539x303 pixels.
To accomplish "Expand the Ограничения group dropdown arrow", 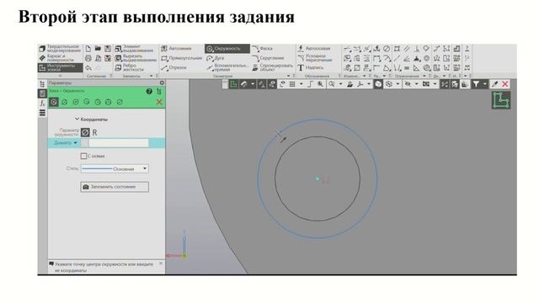I will (x=424, y=76).
